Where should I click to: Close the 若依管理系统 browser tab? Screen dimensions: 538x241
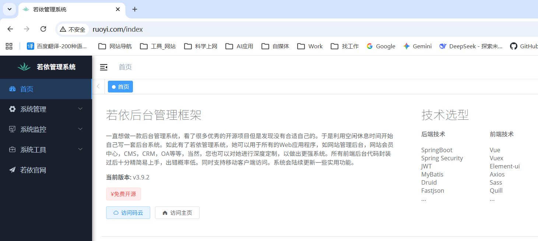coord(118,9)
